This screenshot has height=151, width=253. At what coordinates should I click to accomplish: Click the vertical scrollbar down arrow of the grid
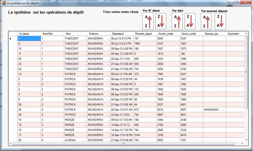[x=246, y=139]
